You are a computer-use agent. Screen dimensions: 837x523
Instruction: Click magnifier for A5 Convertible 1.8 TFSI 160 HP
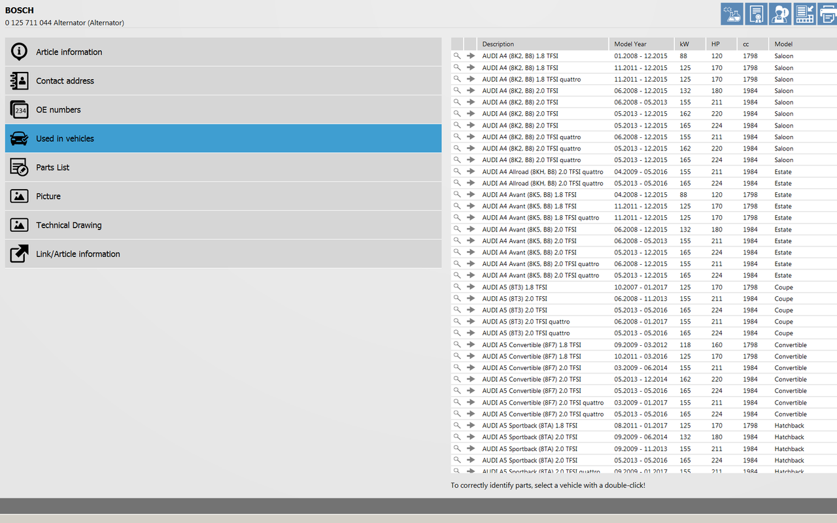click(457, 345)
